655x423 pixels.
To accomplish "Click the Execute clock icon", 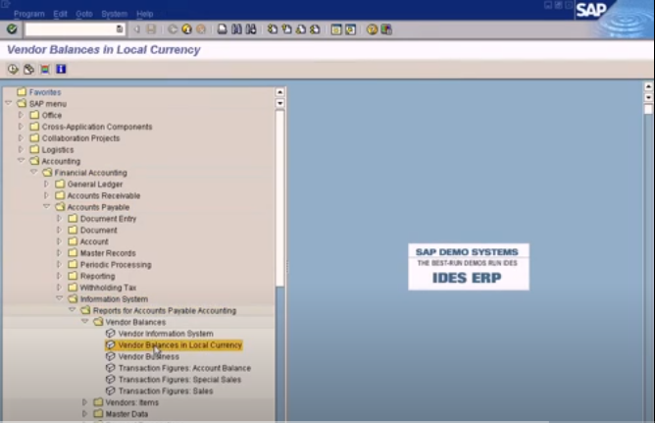I will coord(13,69).
